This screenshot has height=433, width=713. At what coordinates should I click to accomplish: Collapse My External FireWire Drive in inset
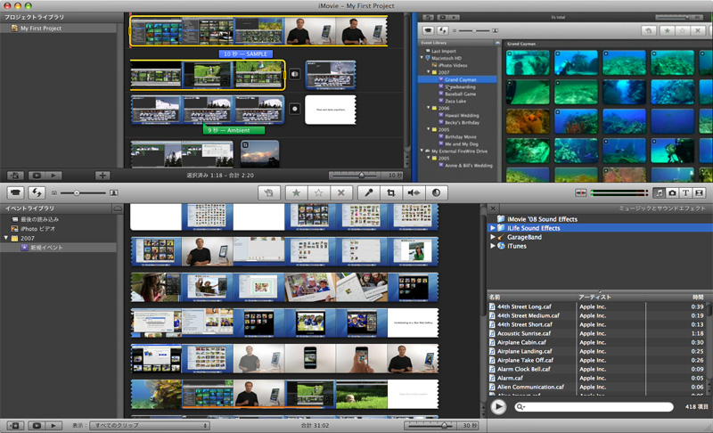tap(422, 151)
